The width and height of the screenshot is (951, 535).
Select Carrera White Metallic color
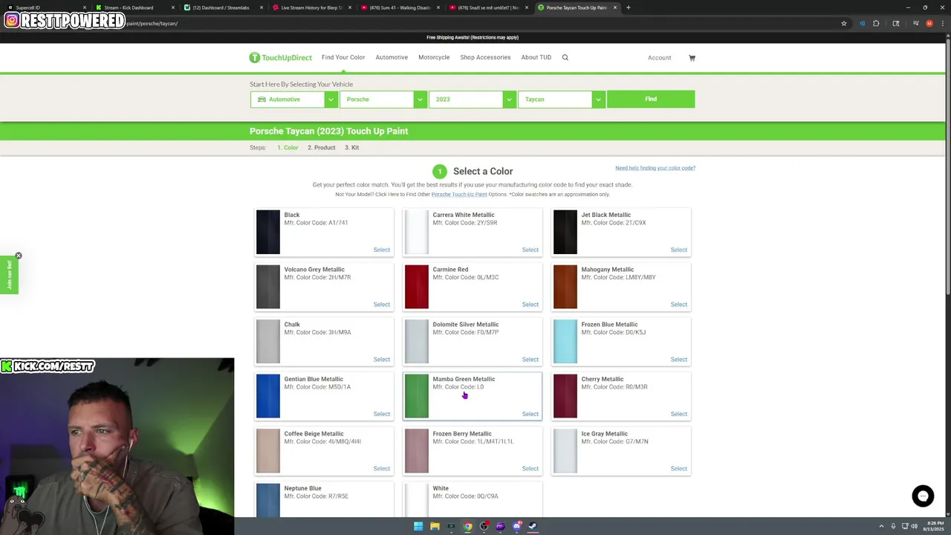[530, 250]
